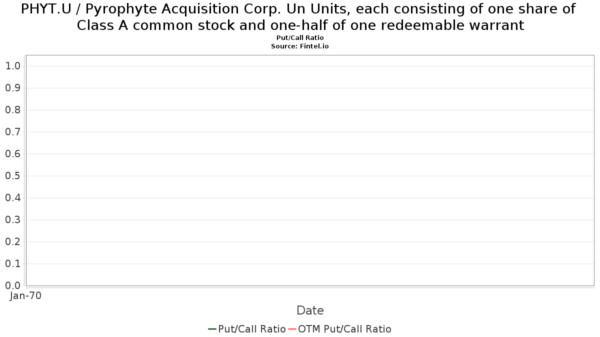Select the Jan-70 x-axis tick label
600x337 pixels.
26,296
